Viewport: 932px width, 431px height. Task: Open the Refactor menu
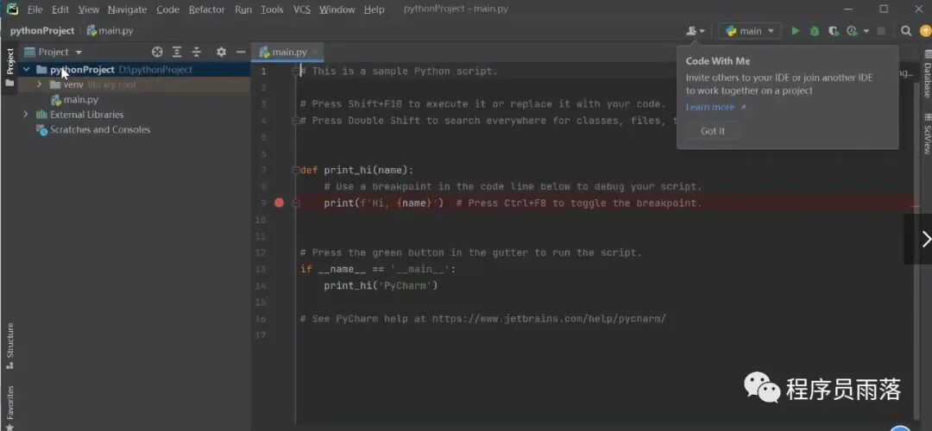click(207, 9)
